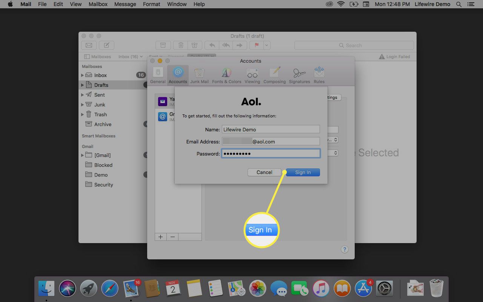Expand the Trash disclosure triangle
This screenshot has height=302, width=483.
(82, 114)
